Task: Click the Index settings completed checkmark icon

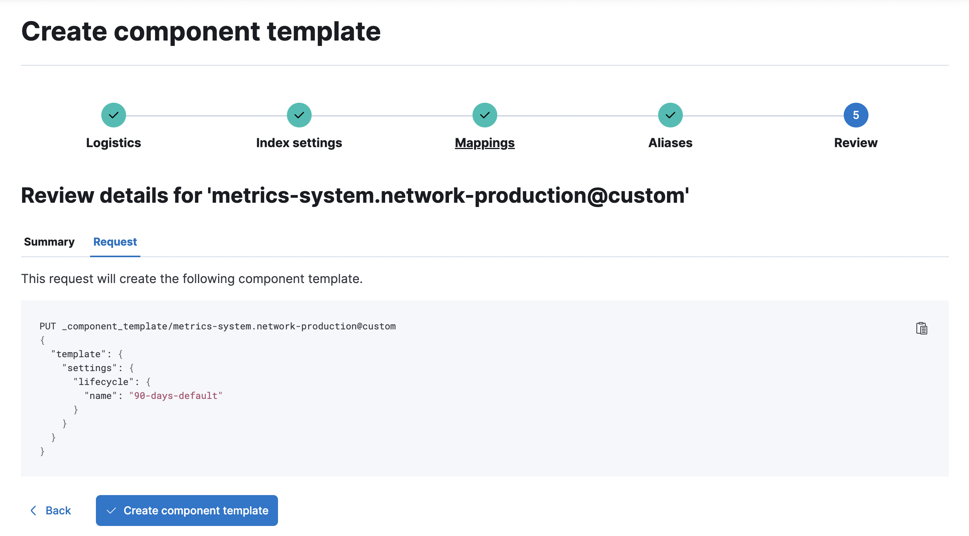Action: 299,115
